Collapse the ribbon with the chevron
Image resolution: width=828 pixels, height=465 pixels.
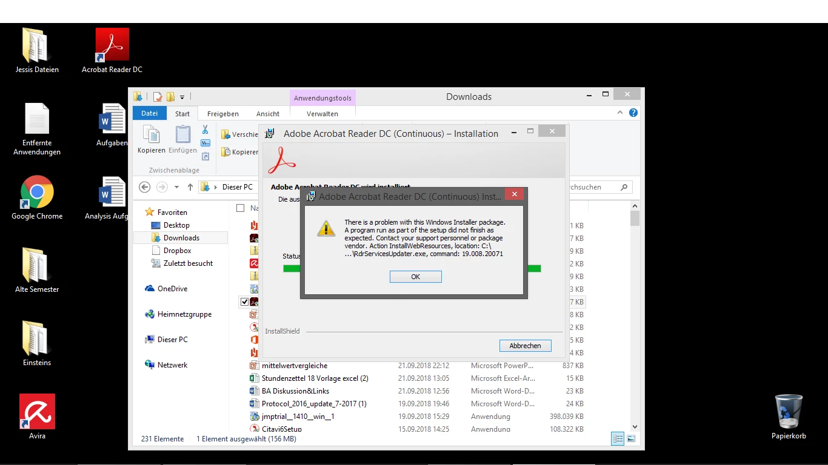[620, 113]
